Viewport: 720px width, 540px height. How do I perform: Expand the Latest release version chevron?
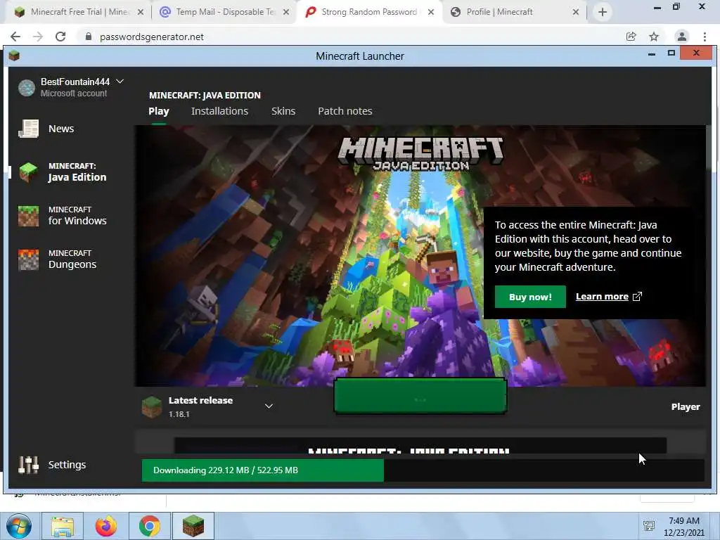(x=269, y=406)
